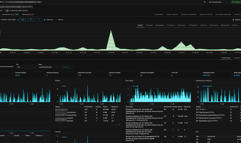Click the undo-arrow reset time button
Image resolution: width=241 pixels, height=143 pixels.
click(31, 20)
